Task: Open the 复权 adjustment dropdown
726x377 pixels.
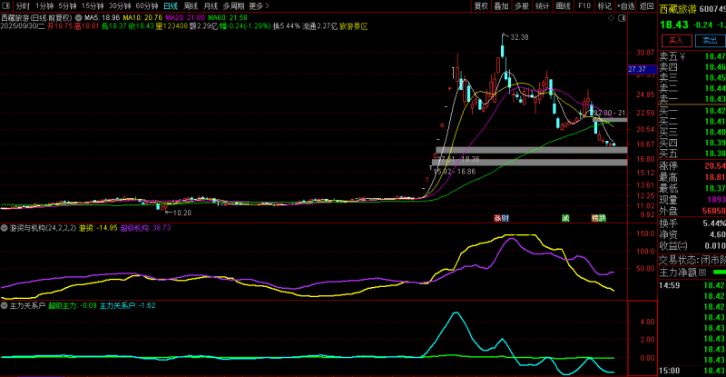Action: click(x=481, y=5)
